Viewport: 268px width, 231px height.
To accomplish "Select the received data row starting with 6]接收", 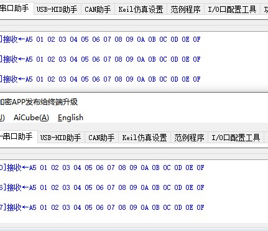I will click(x=102, y=187).
